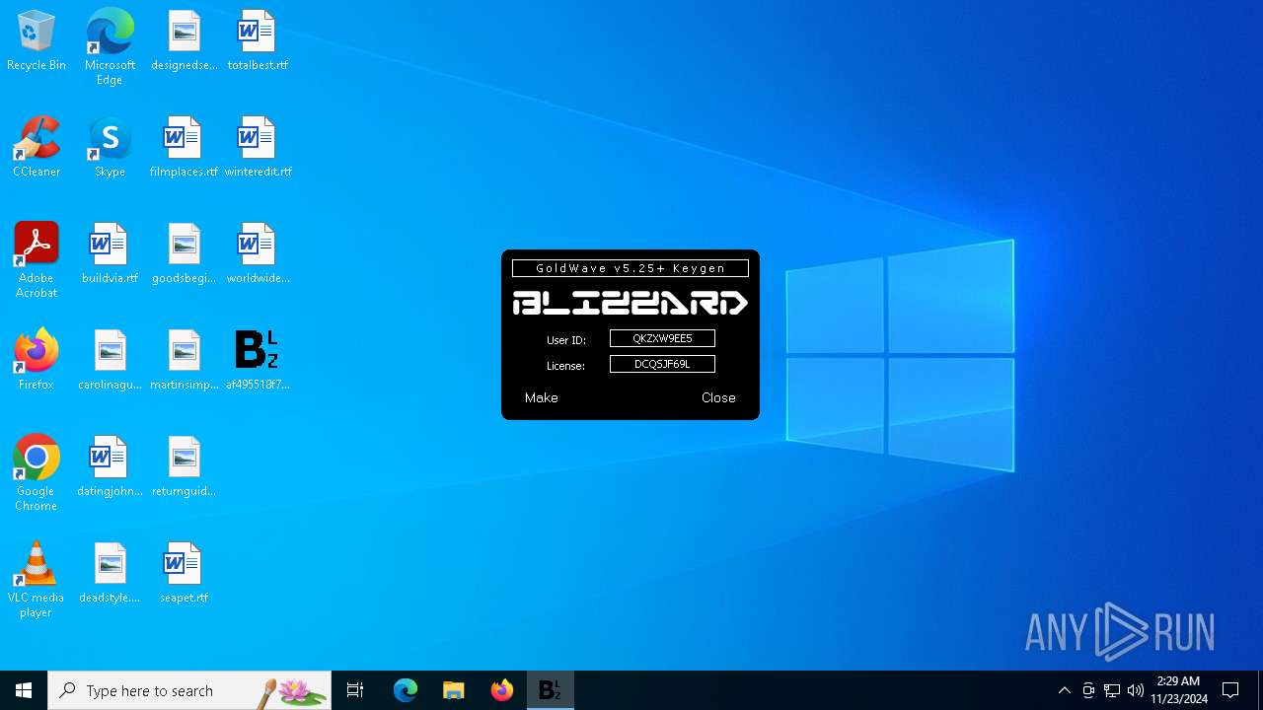Open the notification center icon
This screenshot has width=1263, height=710.
coord(1230,690)
